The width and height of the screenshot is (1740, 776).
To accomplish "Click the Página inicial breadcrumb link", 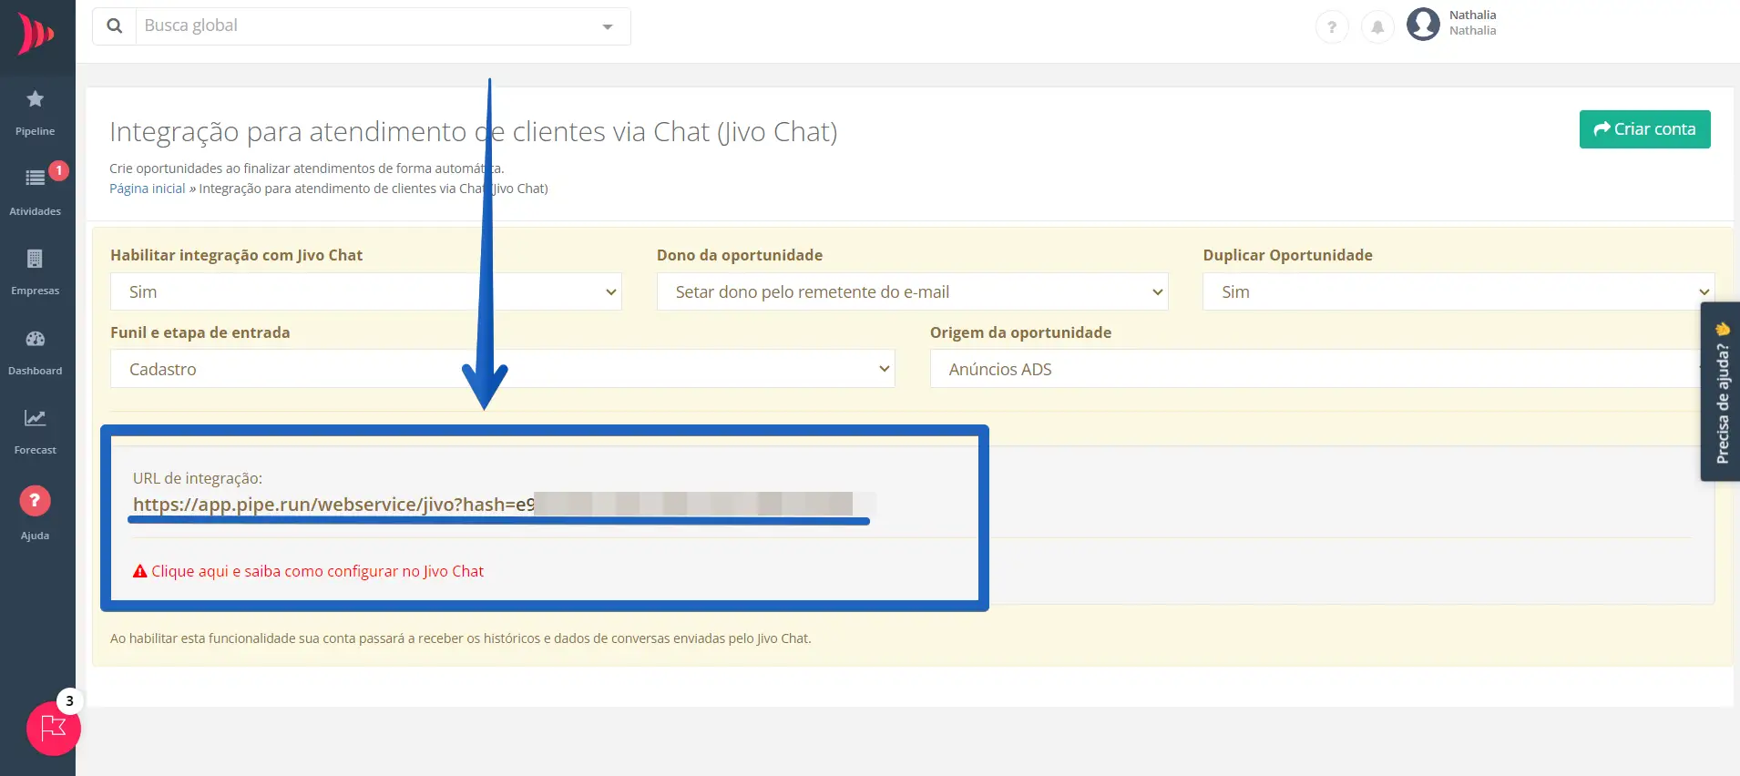I will pyautogui.click(x=147, y=189).
